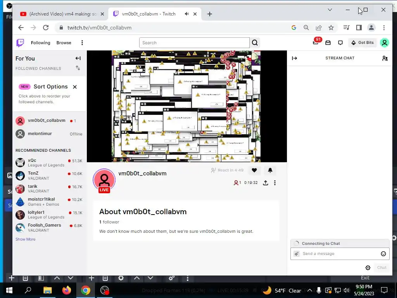
Task: Open the Chrome zoom magnifier icon
Action: (306, 28)
